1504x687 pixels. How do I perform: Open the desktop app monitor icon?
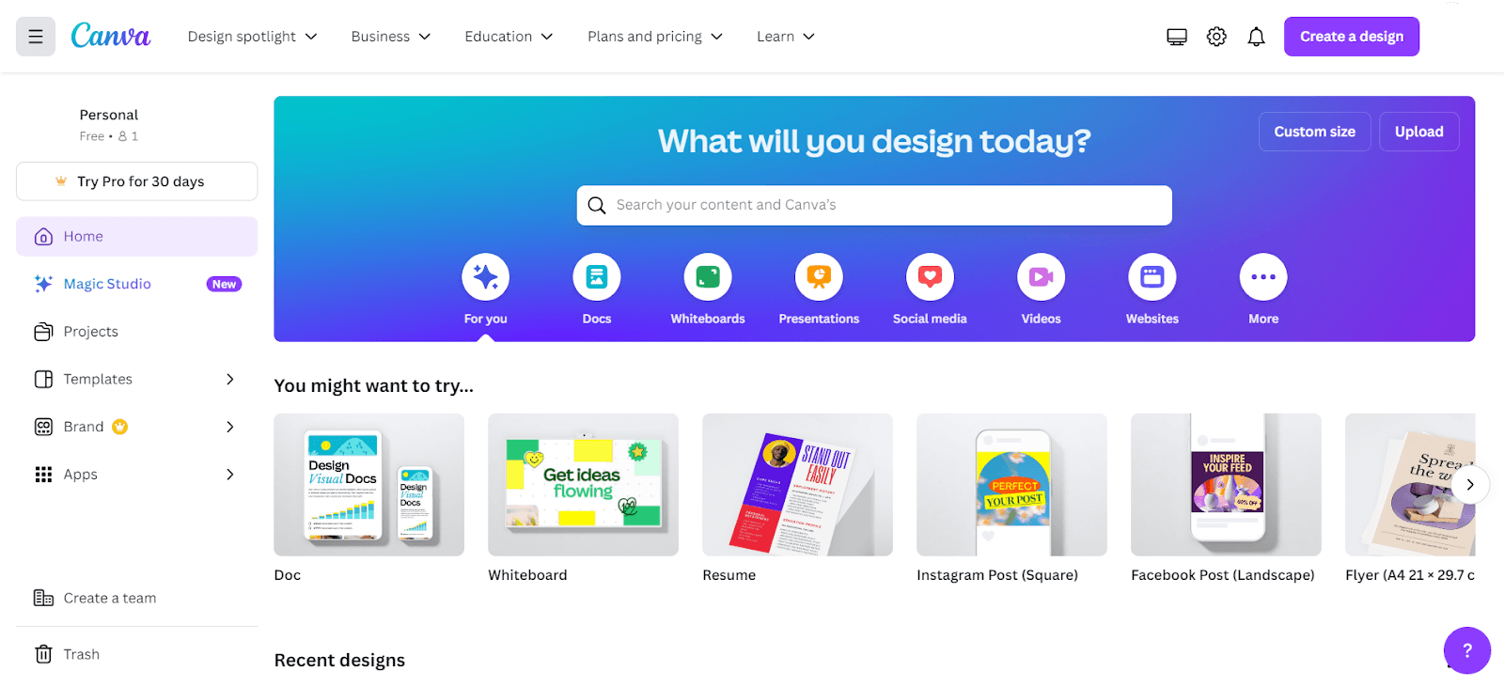tap(1177, 37)
